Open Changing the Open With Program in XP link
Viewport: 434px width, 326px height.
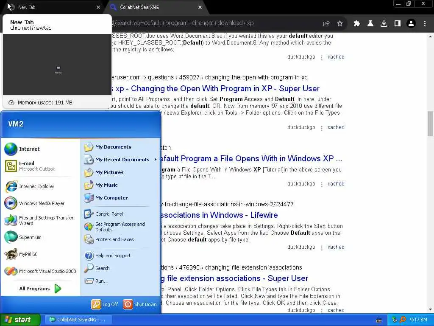click(x=215, y=88)
